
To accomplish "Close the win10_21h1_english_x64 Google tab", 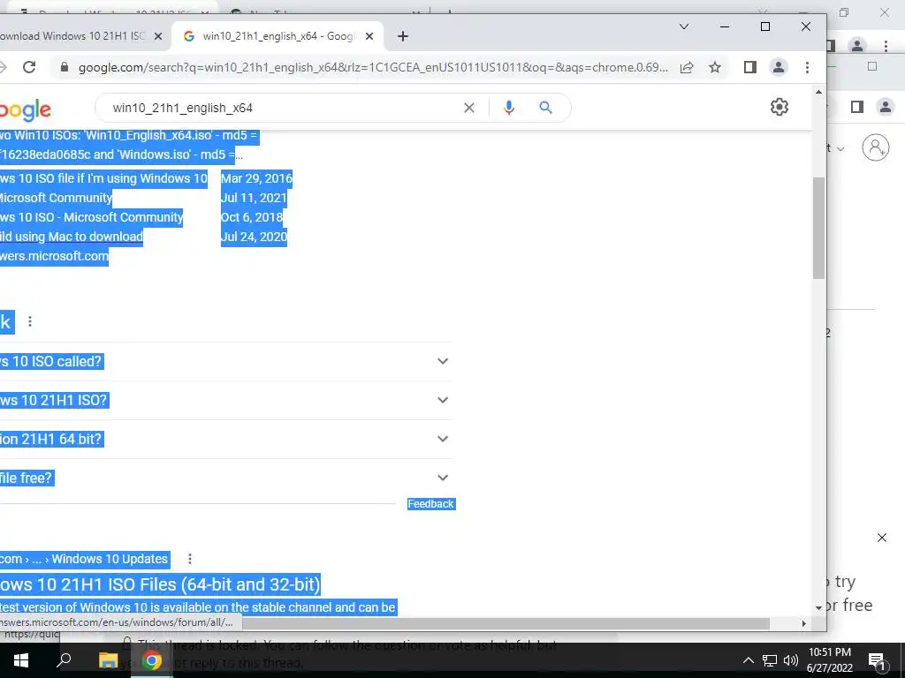I will [369, 36].
